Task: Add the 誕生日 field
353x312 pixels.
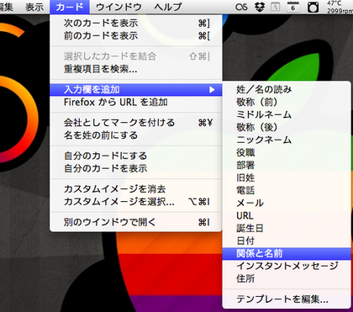Action: pos(287,229)
